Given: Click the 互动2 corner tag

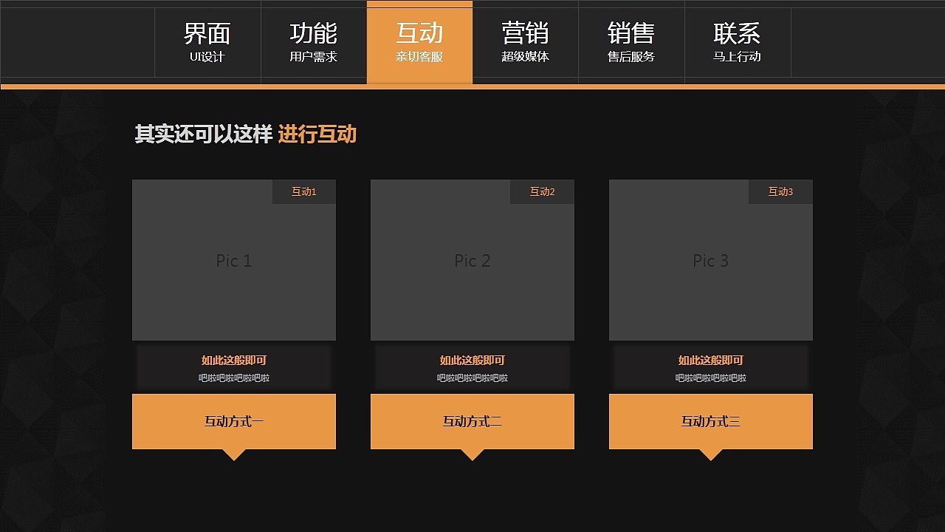Looking at the screenshot, I should [x=543, y=191].
